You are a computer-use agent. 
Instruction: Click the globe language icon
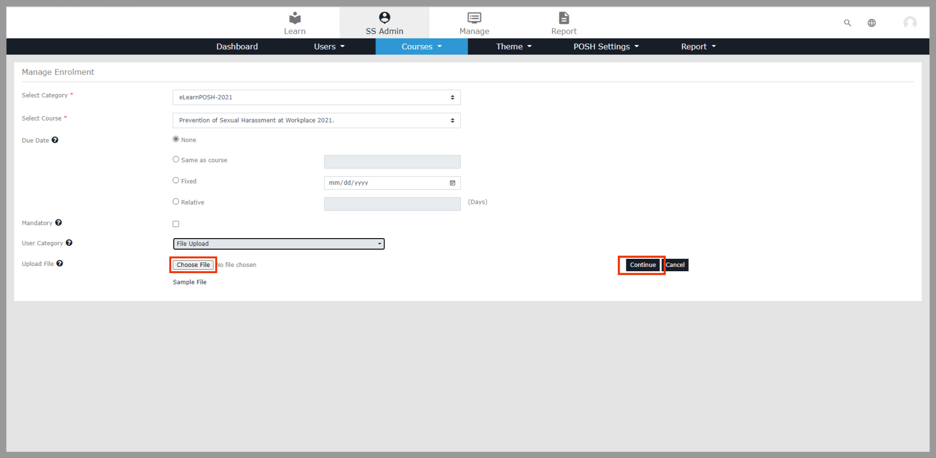871,23
